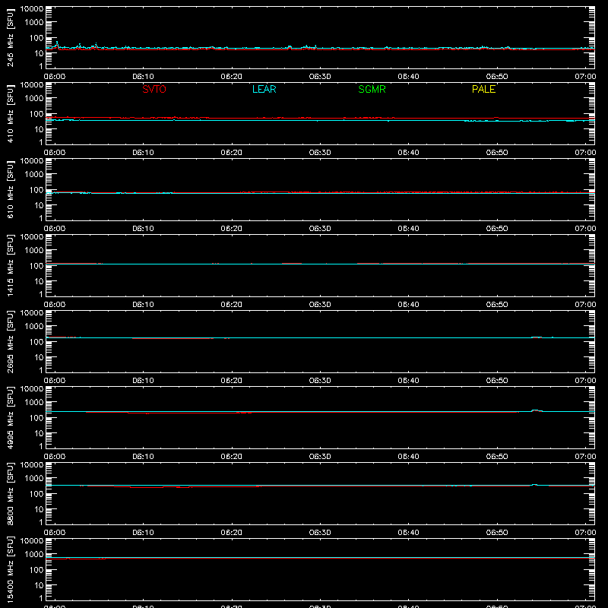Image resolution: width=608 pixels, height=608 pixels.
Task: Click the flux bump near 06:54 in 4995 MHz trace
Action: coord(536,410)
